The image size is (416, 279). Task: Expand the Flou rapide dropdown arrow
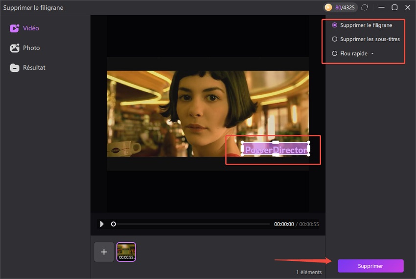click(373, 54)
